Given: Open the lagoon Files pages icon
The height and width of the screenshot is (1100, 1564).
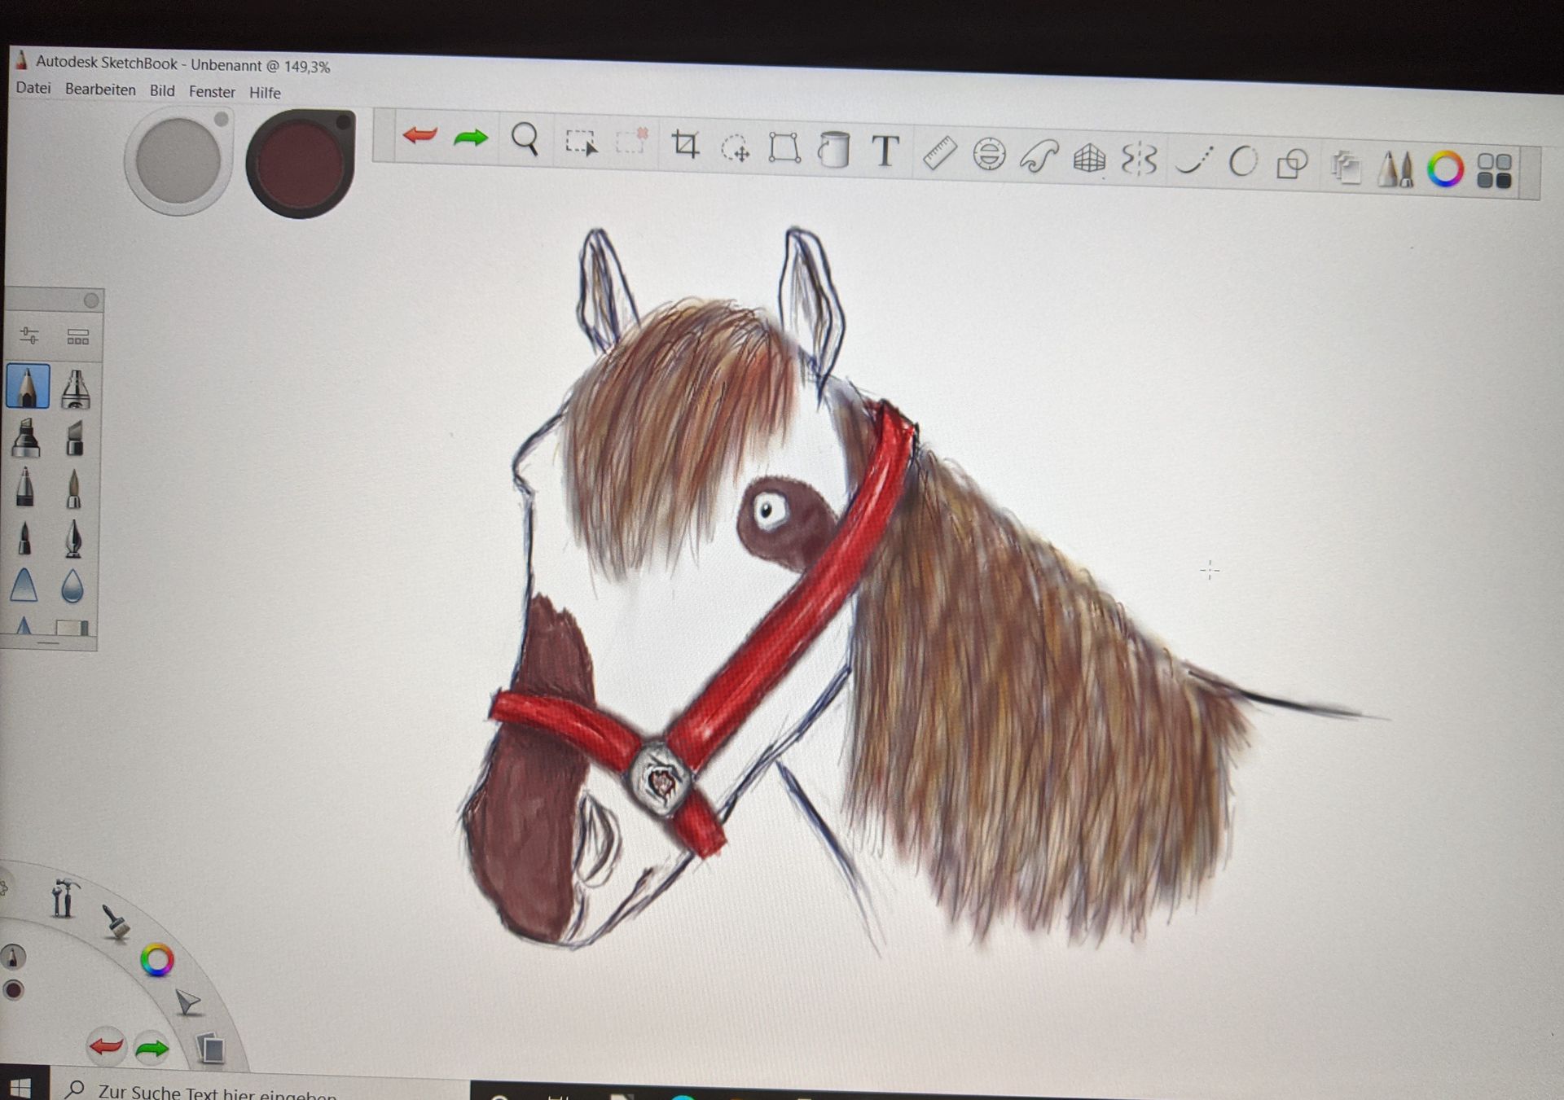Looking at the screenshot, I should point(211,1048).
